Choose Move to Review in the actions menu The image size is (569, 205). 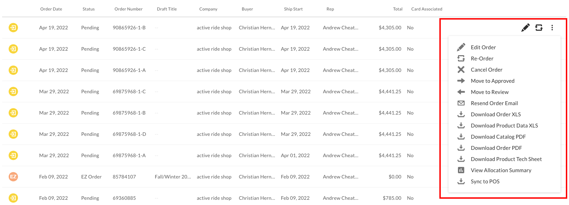tap(489, 92)
